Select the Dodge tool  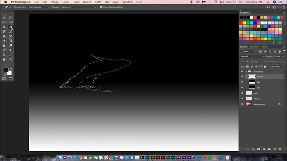[x=11, y=46]
